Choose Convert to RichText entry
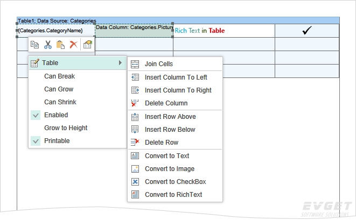 175,195
